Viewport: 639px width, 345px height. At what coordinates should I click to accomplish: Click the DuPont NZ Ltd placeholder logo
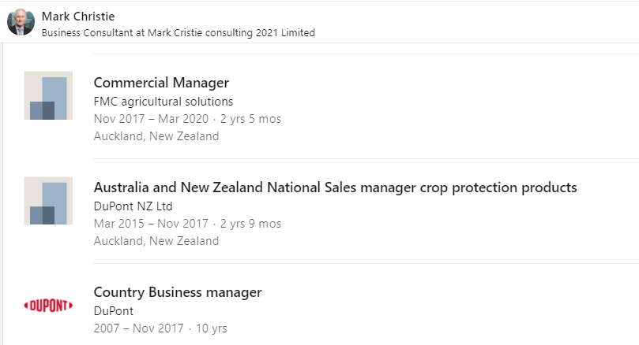[48, 201]
